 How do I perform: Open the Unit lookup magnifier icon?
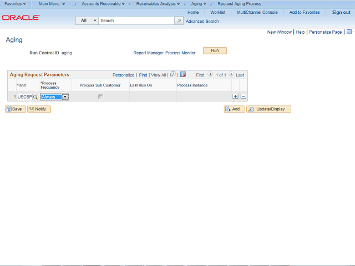pos(35,97)
